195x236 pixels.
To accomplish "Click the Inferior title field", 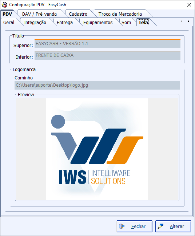I will click(x=107, y=55).
